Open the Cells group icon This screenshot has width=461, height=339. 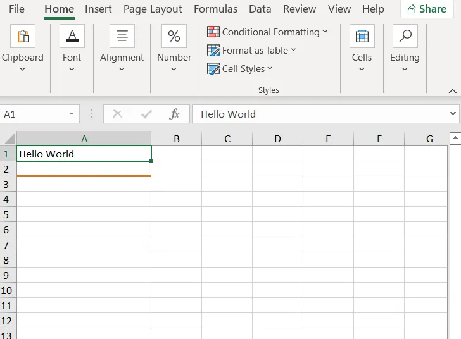[362, 37]
